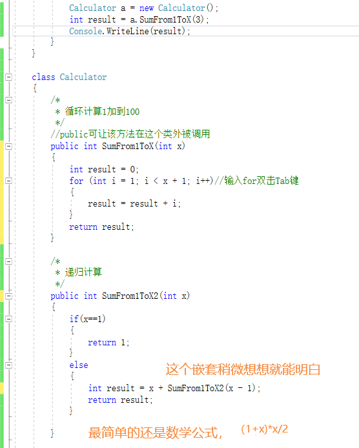Collapse the for loop outline block
The height and width of the screenshot is (448, 359).
click(9, 181)
